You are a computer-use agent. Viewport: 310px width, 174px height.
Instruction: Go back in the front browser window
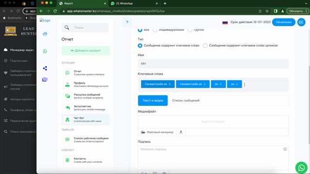[x=41, y=11]
